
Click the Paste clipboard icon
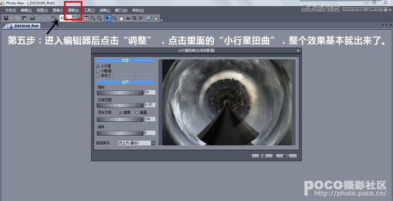[24, 18]
